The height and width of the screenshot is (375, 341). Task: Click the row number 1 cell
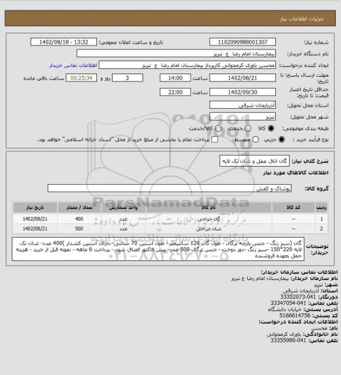(x=321, y=219)
